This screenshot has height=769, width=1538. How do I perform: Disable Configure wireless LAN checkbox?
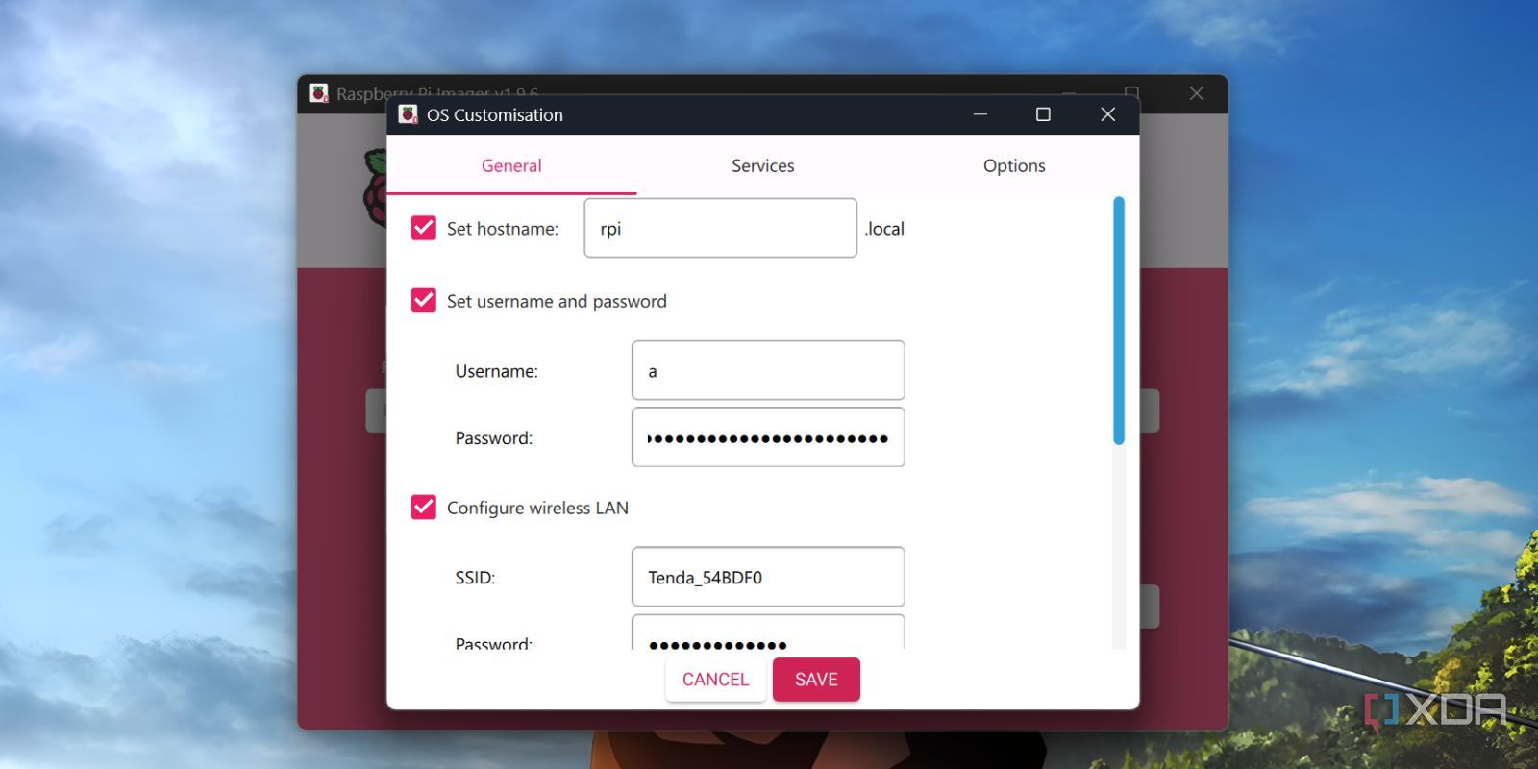[x=424, y=507]
